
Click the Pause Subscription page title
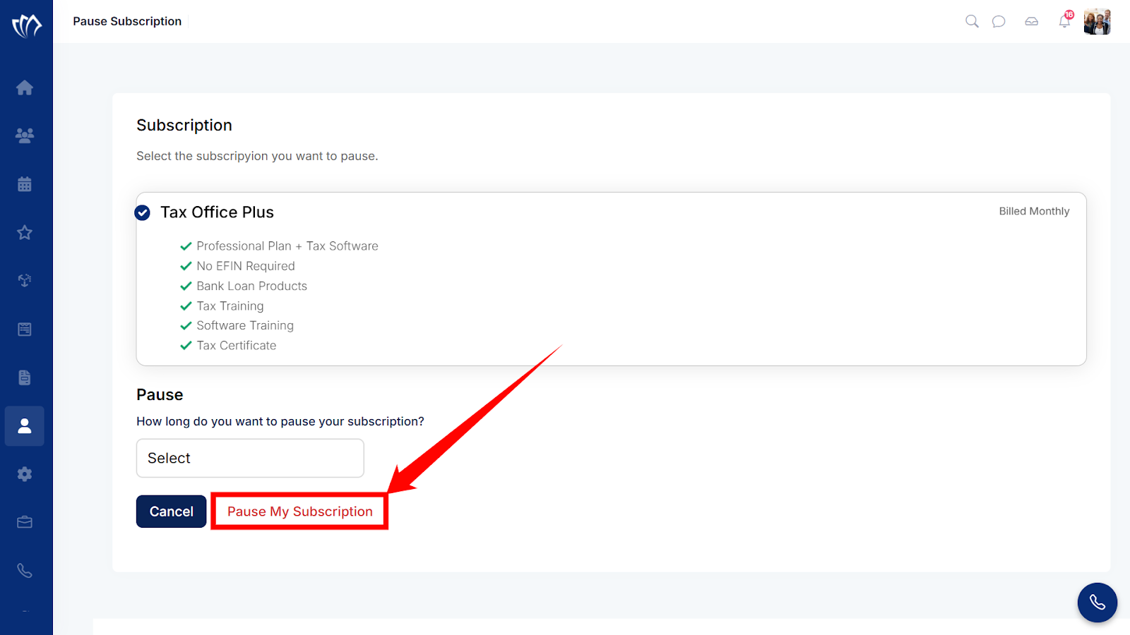coord(127,21)
